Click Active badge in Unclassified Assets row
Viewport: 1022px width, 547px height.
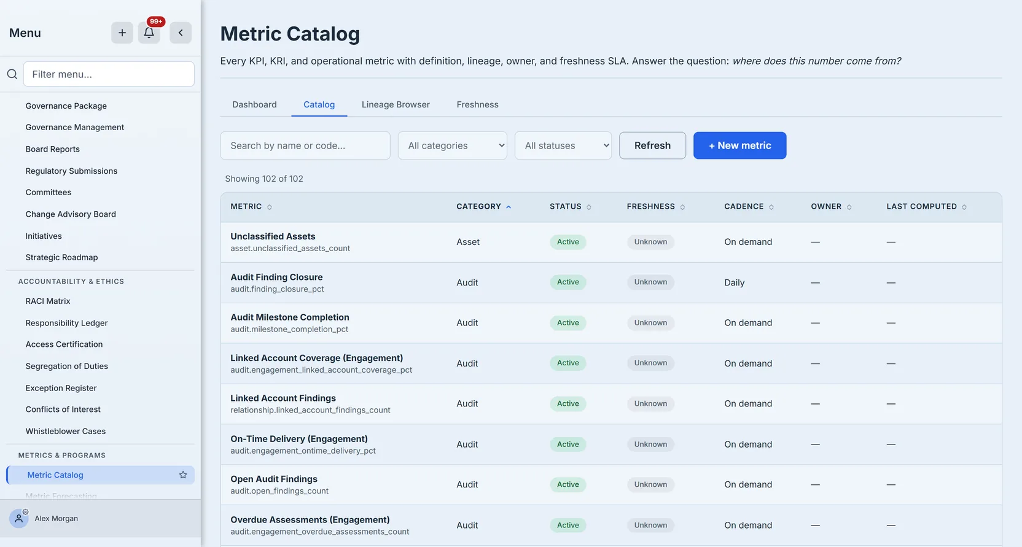tap(568, 242)
